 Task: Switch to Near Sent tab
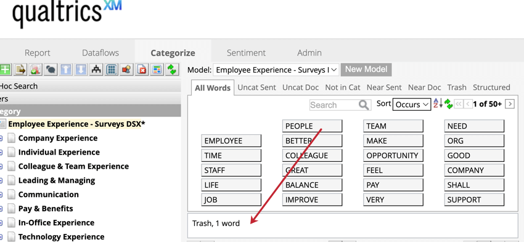coord(384,87)
